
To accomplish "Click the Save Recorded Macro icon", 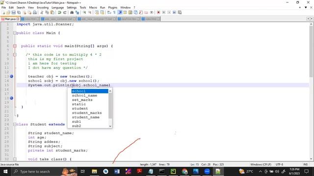I will [180, 12].
